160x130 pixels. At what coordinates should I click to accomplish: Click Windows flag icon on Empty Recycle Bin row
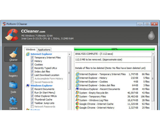[x=77, y=93]
